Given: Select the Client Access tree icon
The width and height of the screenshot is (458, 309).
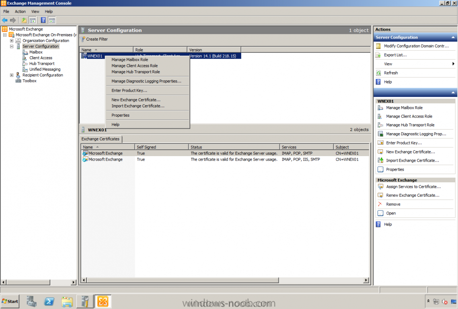Looking at the screenshot, I should click(25, 58).
